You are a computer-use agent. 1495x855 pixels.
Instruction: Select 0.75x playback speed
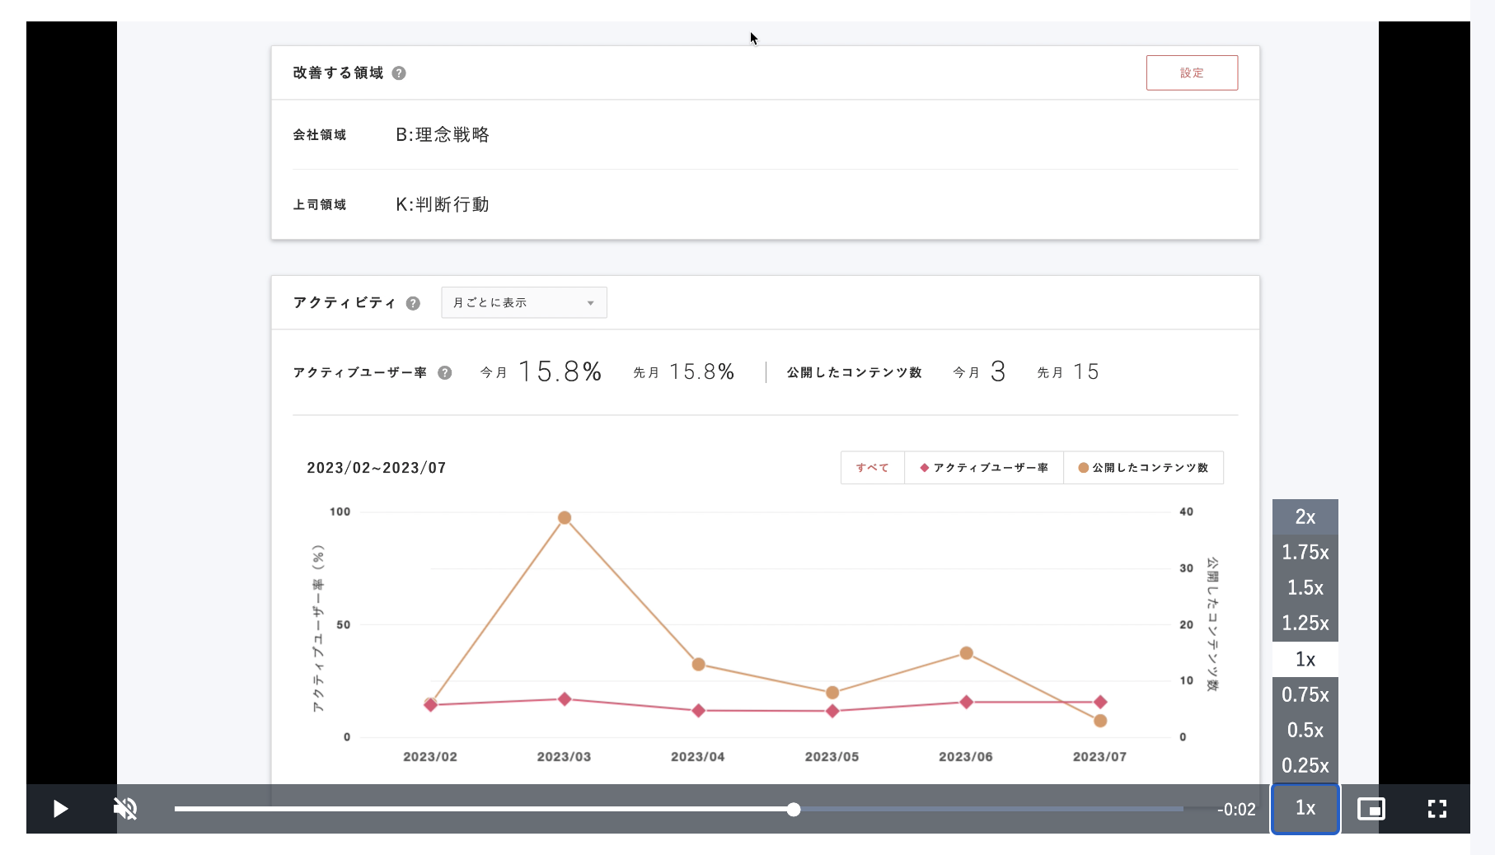[1305, 694]
